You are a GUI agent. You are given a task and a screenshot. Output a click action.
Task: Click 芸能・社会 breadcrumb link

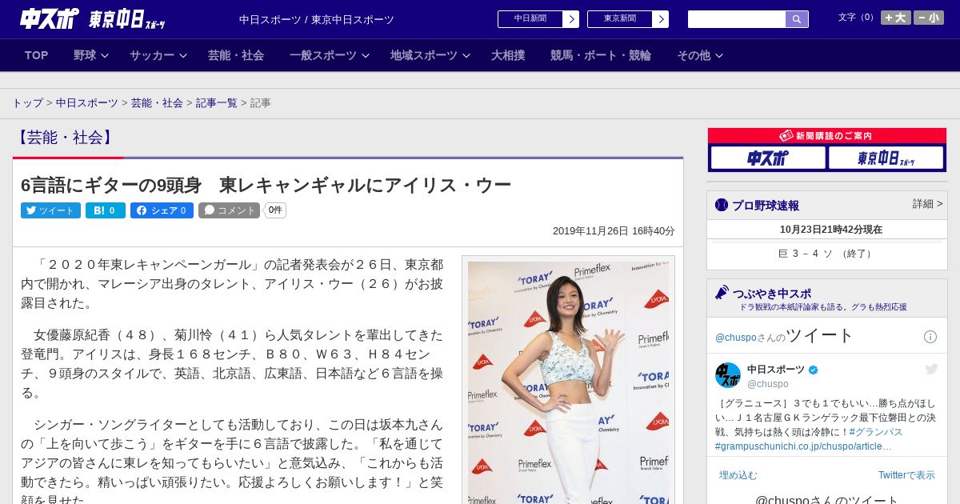157,103
